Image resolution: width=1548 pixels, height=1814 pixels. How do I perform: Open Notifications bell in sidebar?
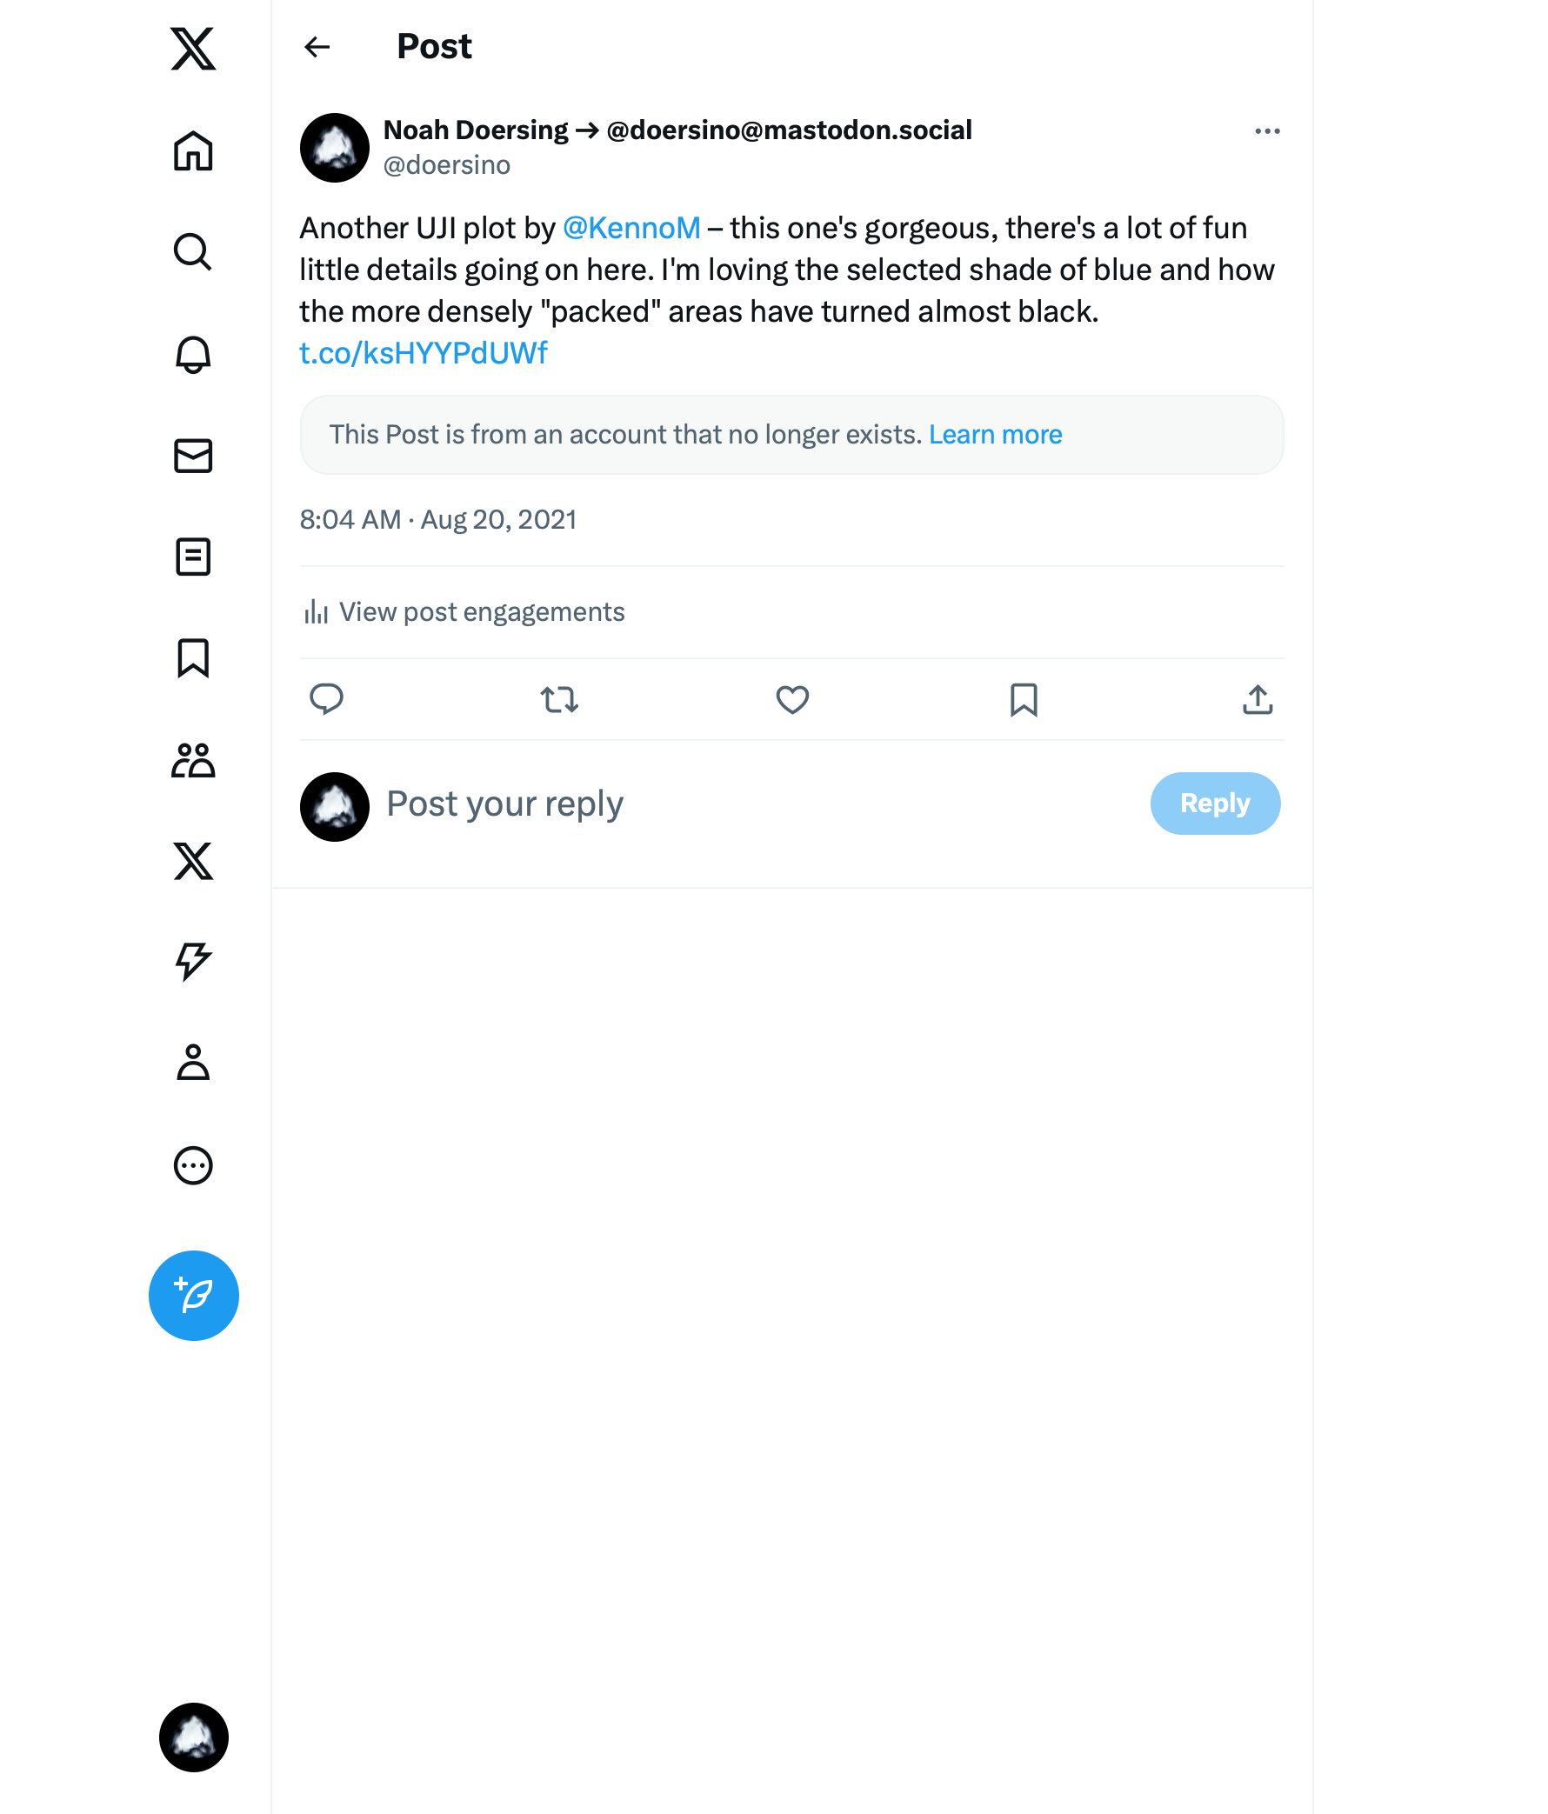tap(192, 355)
